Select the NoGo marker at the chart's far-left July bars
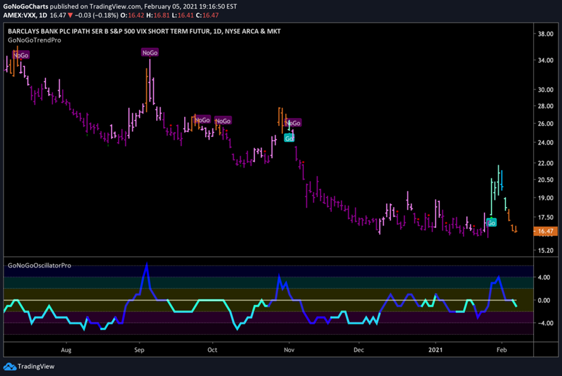Viewport: 562px width, 376px height. coord(21,56)
